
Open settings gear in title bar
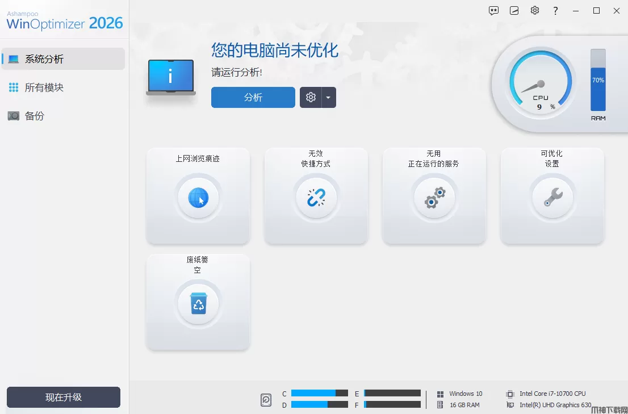click(535, 10)
